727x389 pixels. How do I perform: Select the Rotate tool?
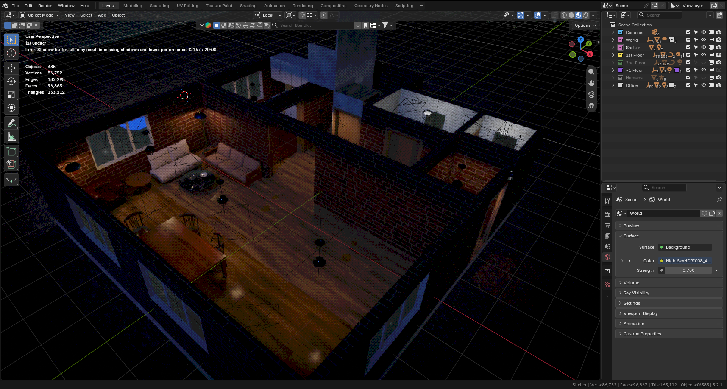[11, 81]
